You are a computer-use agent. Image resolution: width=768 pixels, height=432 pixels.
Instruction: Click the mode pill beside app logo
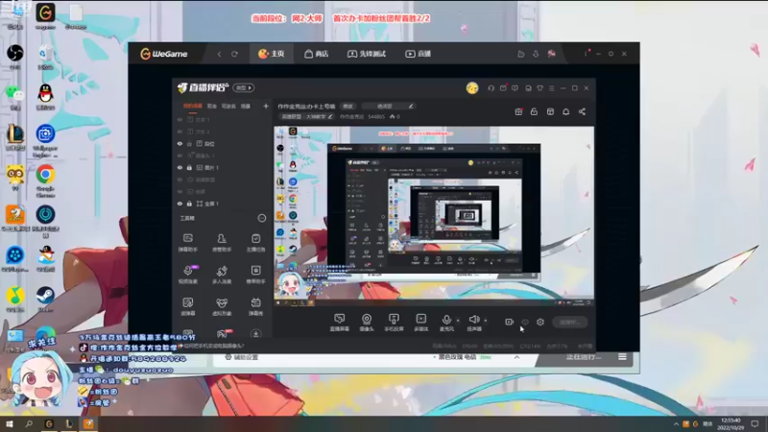click(244, 87)
